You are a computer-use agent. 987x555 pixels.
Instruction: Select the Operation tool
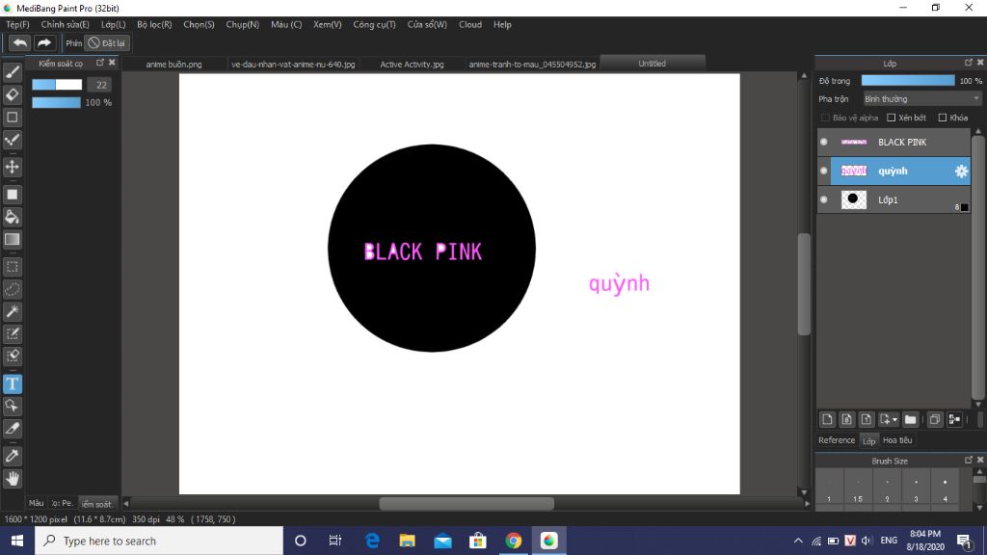[12, 406]
